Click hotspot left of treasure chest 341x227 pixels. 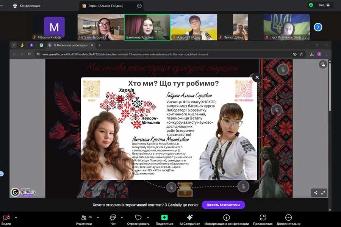[x=171, y=187]
